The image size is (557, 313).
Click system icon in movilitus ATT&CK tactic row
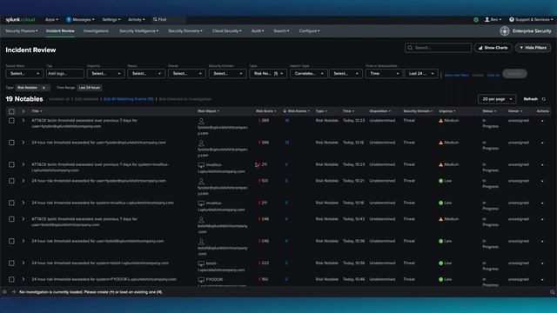(201, 165)
